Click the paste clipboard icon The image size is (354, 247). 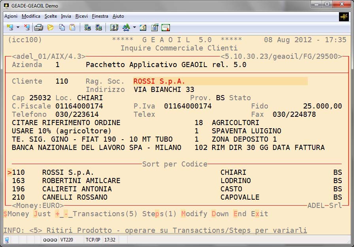pyautogui.click(x=72, y=27)
